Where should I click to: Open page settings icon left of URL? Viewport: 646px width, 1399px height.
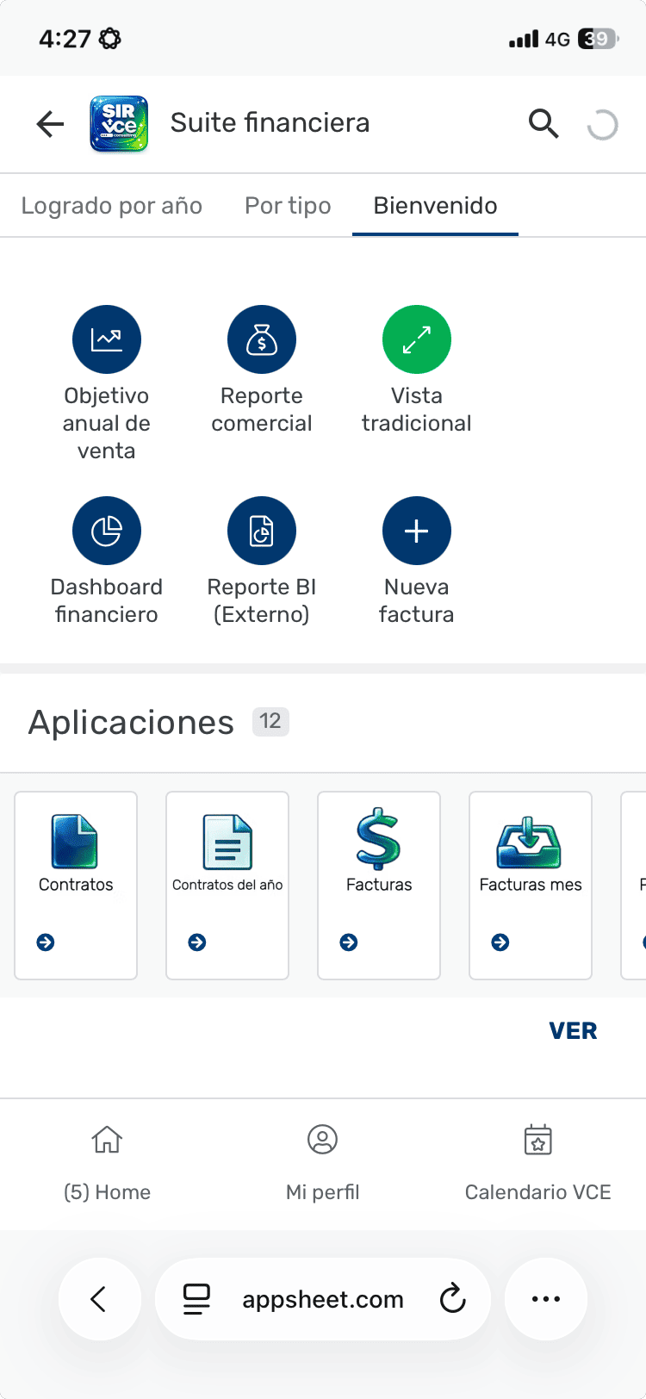coord(196,1299)
